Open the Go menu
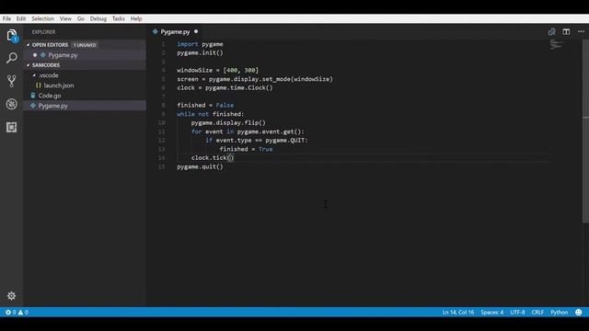The height and width of the screenshot is (331, 589). tap(80, 18)
